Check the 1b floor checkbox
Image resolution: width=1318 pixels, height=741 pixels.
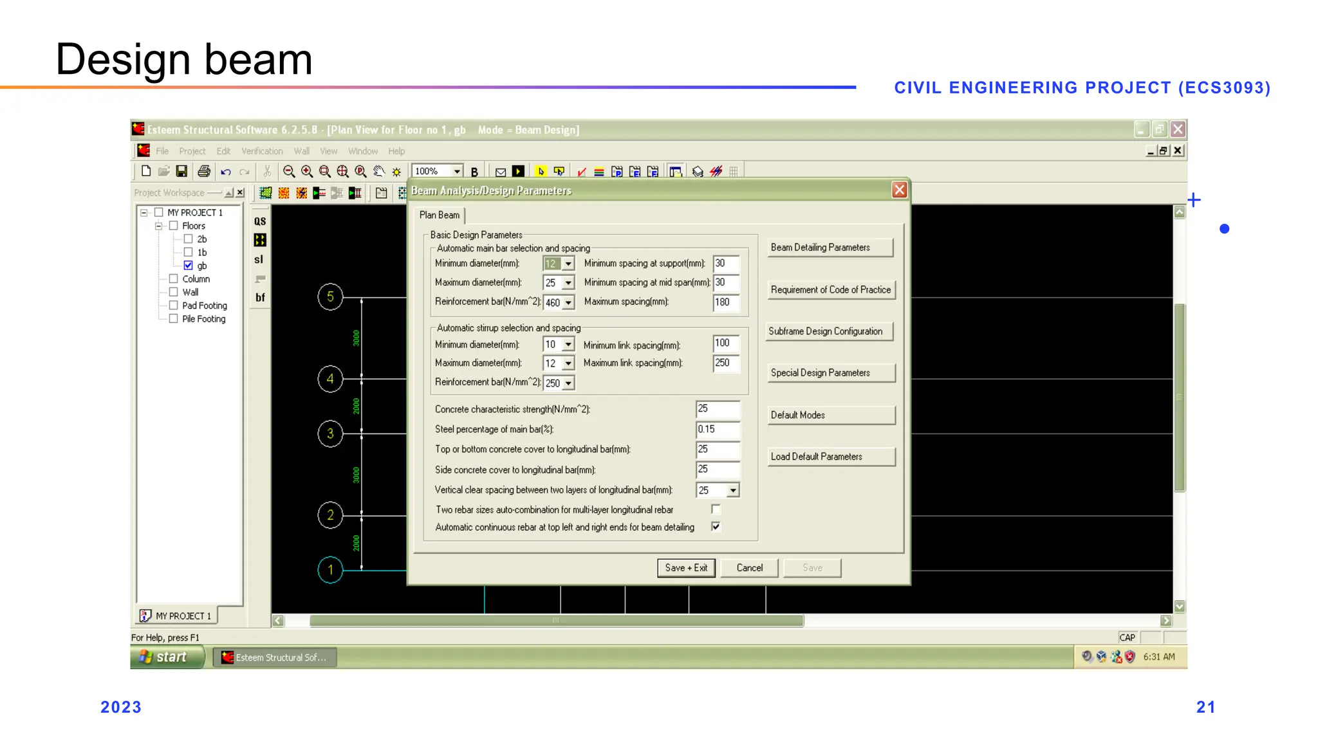pyautogui.click(x=189, y=252)
